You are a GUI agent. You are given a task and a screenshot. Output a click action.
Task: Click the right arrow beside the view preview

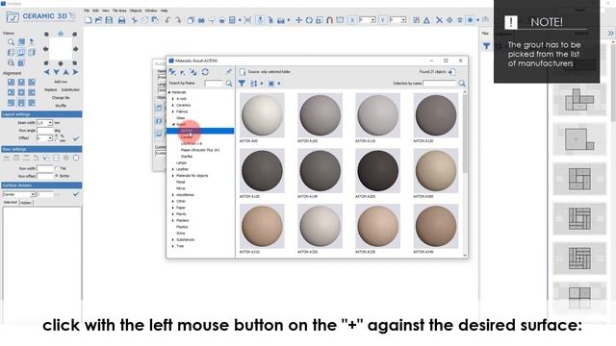coord(75,49)
